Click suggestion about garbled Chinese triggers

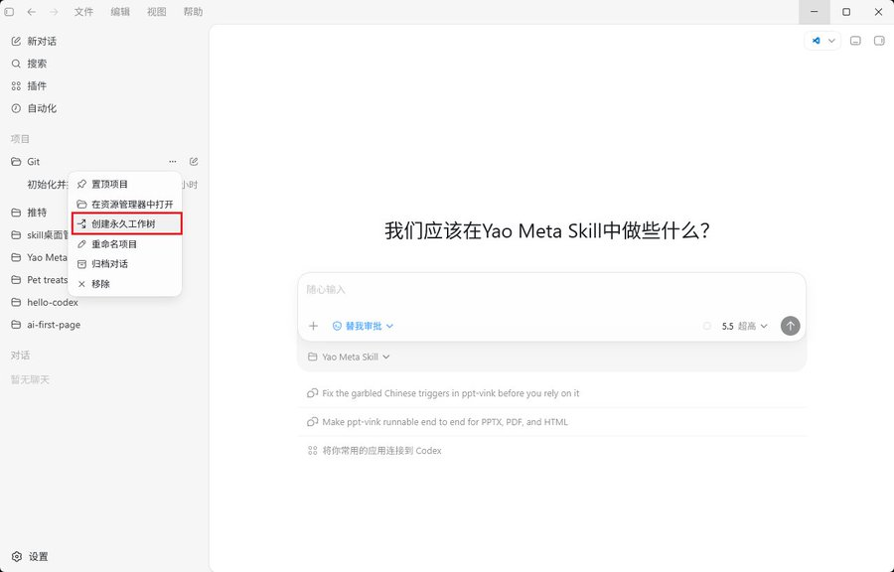(x=551, y=393)
